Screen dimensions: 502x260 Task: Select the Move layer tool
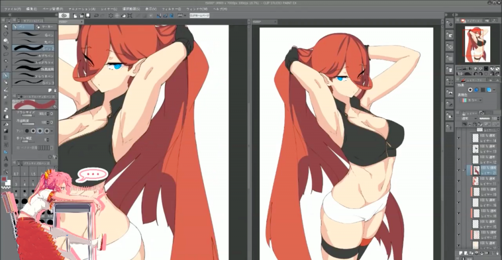(x=6, y=48)
